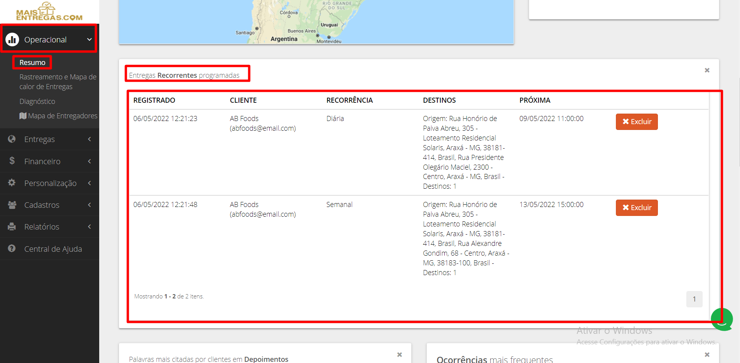740x363 pixels.
Task: Close the Palavras mais citadas panel
Action: click(399, 354)
